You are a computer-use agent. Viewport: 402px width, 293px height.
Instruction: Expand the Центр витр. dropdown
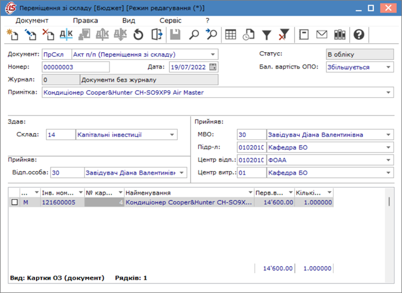388,173
